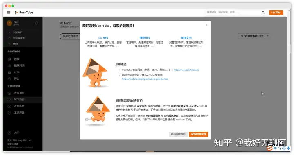The image size is (294, 155).
Task: Open 我的账户 in sidebar
Action: point(18,33)
